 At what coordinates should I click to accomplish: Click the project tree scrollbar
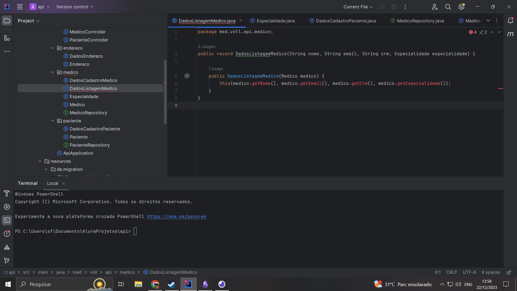165,92
